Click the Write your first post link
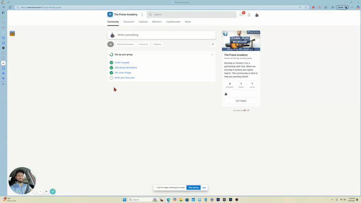Image resolution: width=361 pixels, height=203 pixels. point(124,78)
